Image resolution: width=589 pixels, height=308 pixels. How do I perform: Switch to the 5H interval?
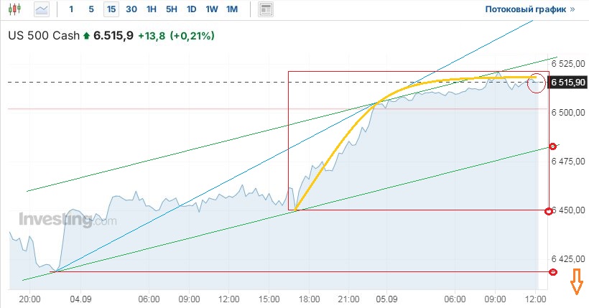click(x=171, y=9)
